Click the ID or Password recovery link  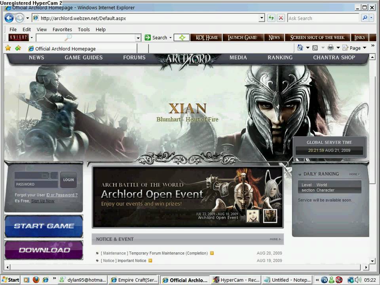point(62,195)
